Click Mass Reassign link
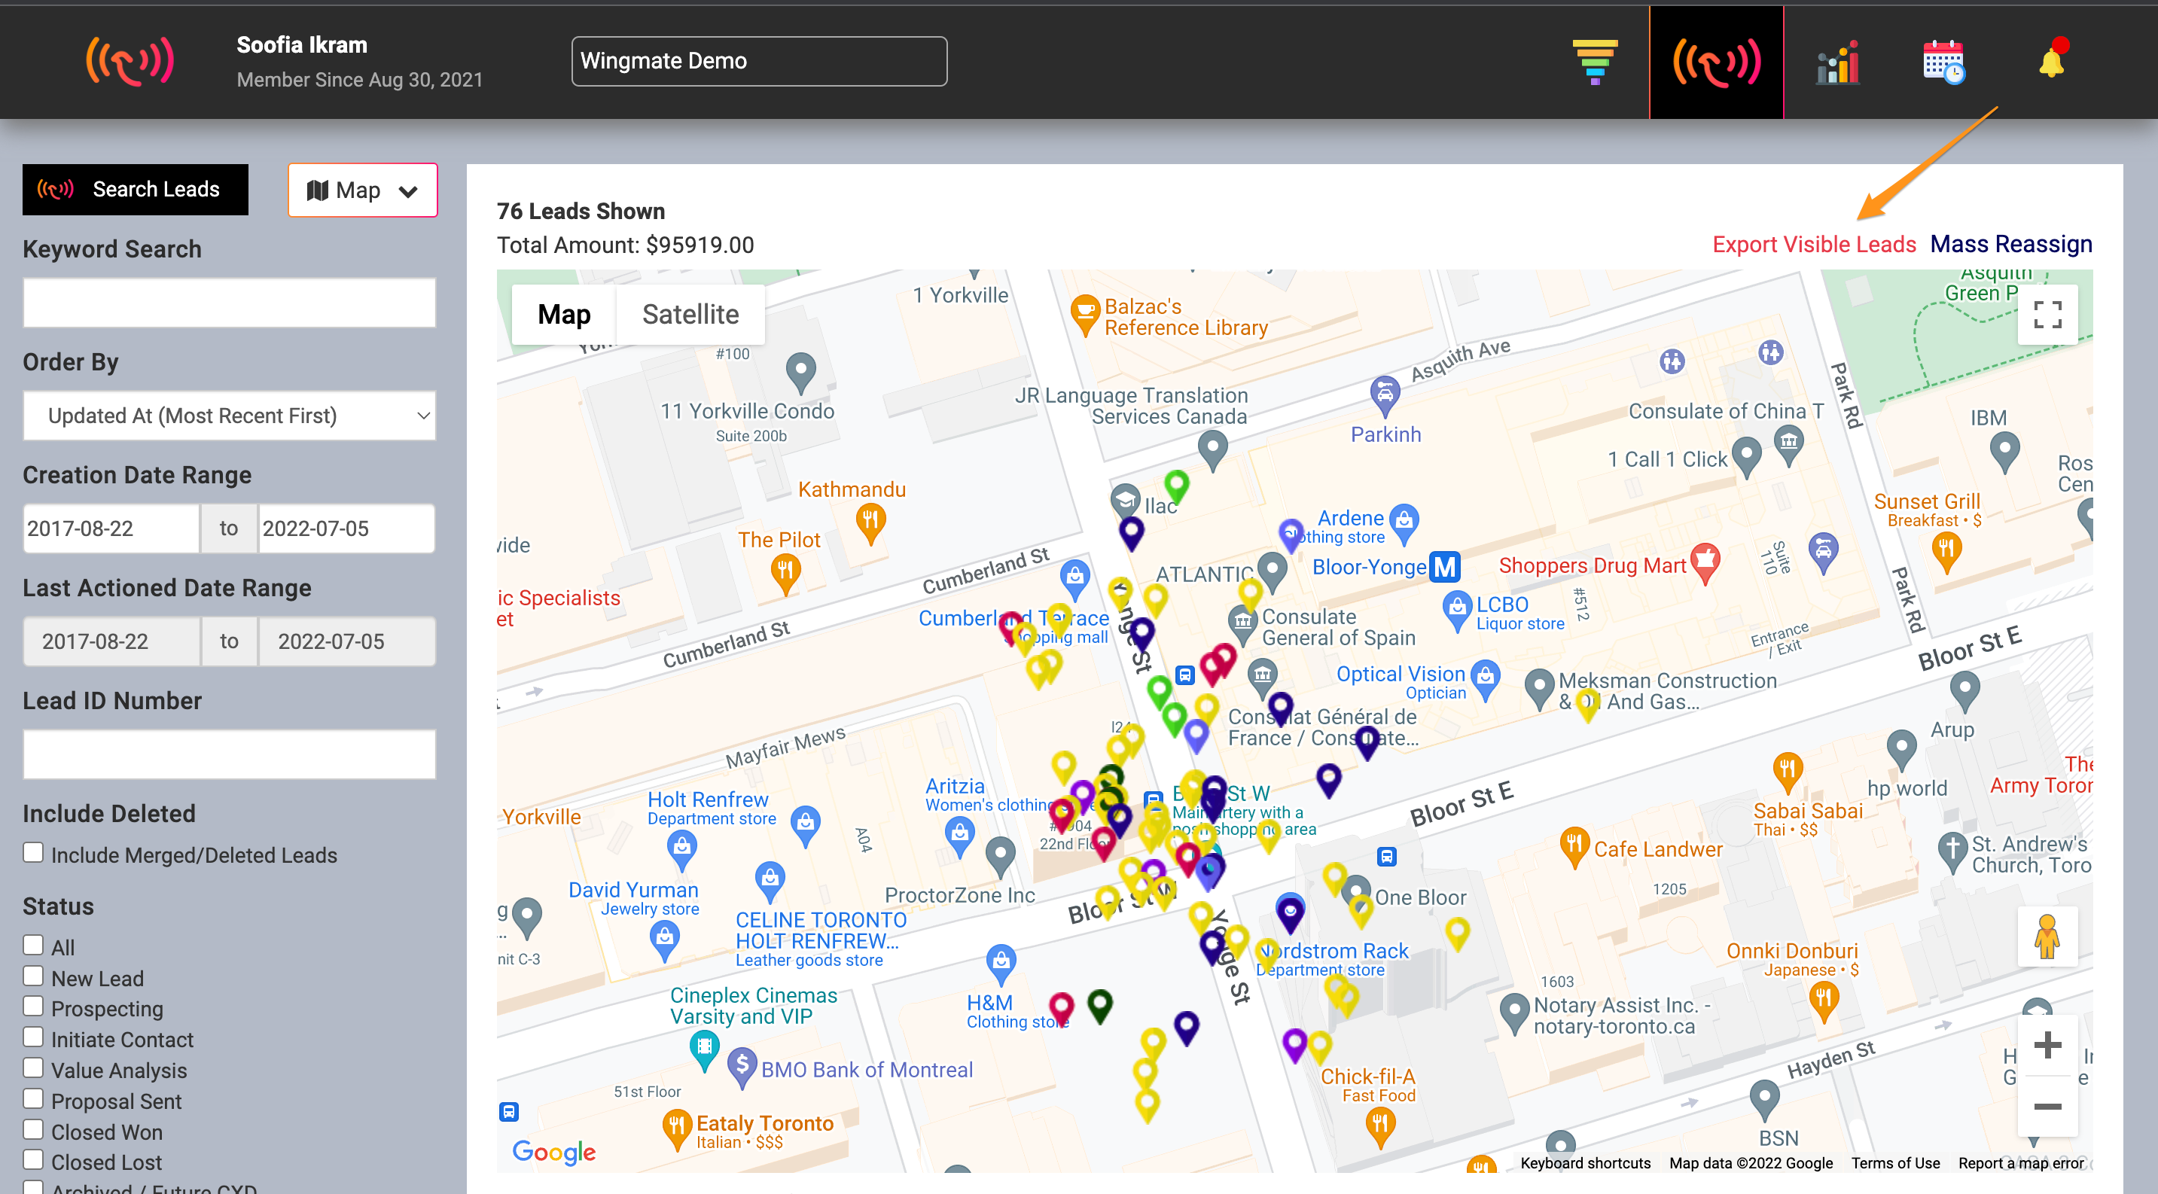The height and width of the screenshot is (1194, 2158). (x=2010, y=244)
